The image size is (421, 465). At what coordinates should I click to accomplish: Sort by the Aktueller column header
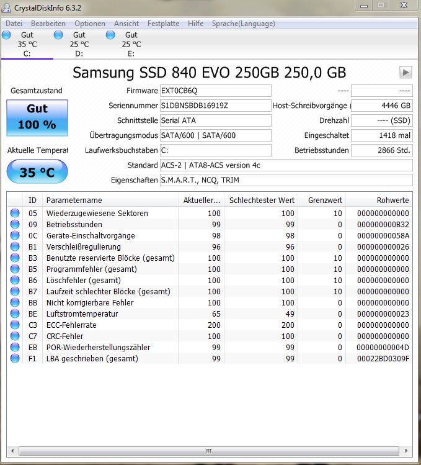[201, 200]
